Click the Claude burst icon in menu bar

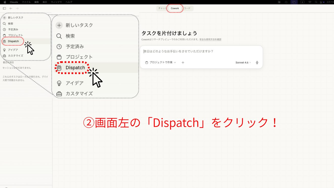coord(279,2)
